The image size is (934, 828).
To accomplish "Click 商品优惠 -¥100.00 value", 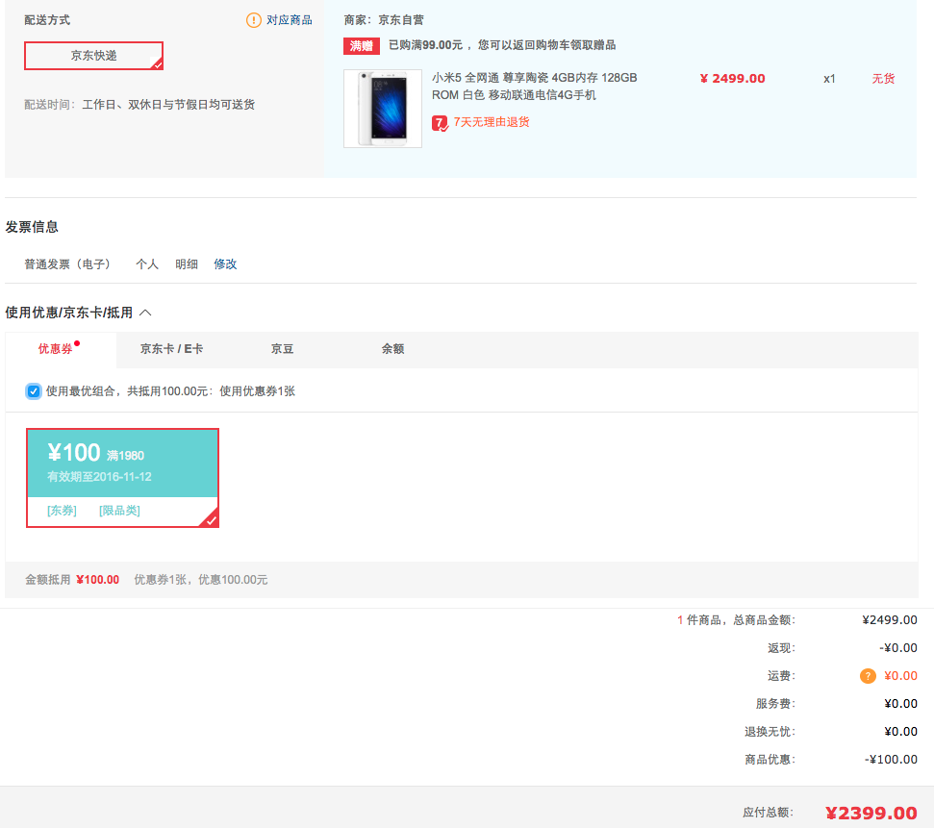I will [891, 760].
